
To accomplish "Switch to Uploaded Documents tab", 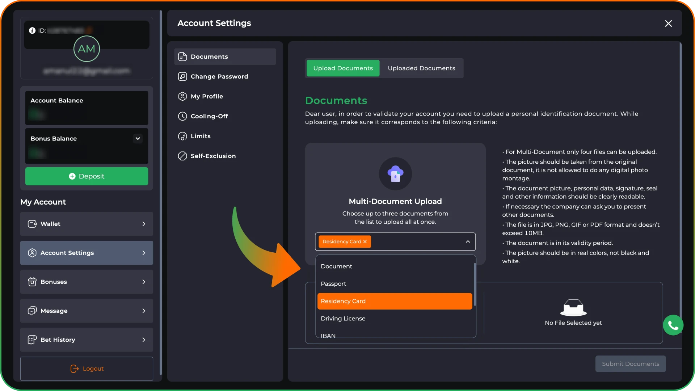I will point(421,68).
